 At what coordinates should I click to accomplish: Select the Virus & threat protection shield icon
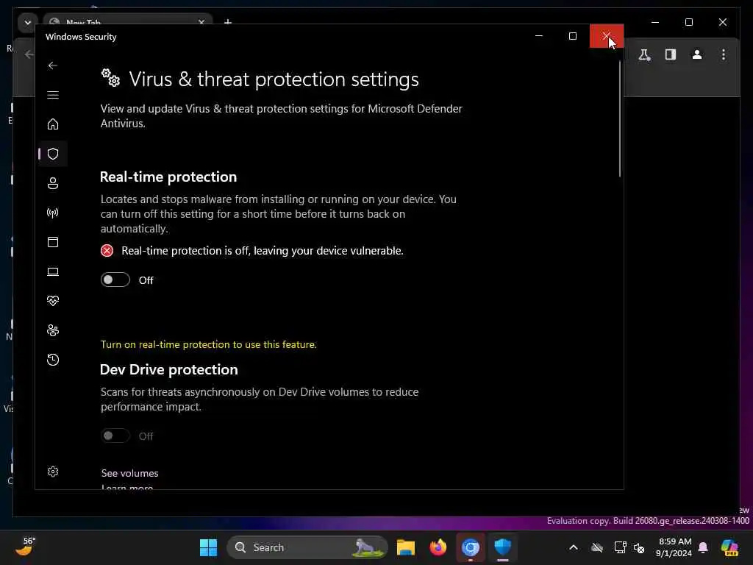(x=53, y=154)
